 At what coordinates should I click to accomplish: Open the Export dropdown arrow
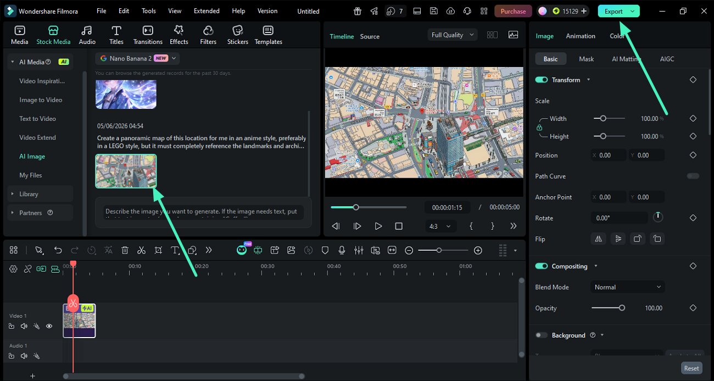pyautogui.click(x=633, y=11)
